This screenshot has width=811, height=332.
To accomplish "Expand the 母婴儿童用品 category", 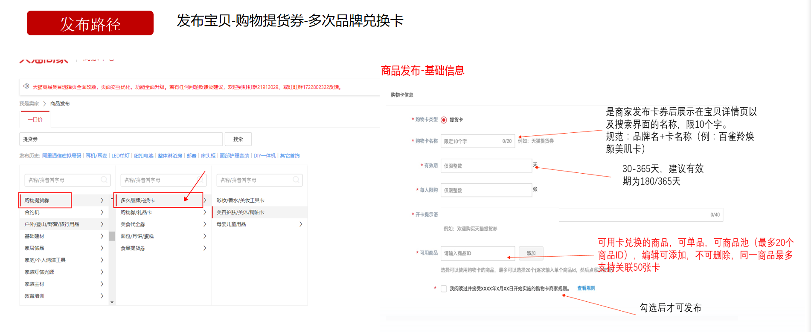I will [301, 224].
